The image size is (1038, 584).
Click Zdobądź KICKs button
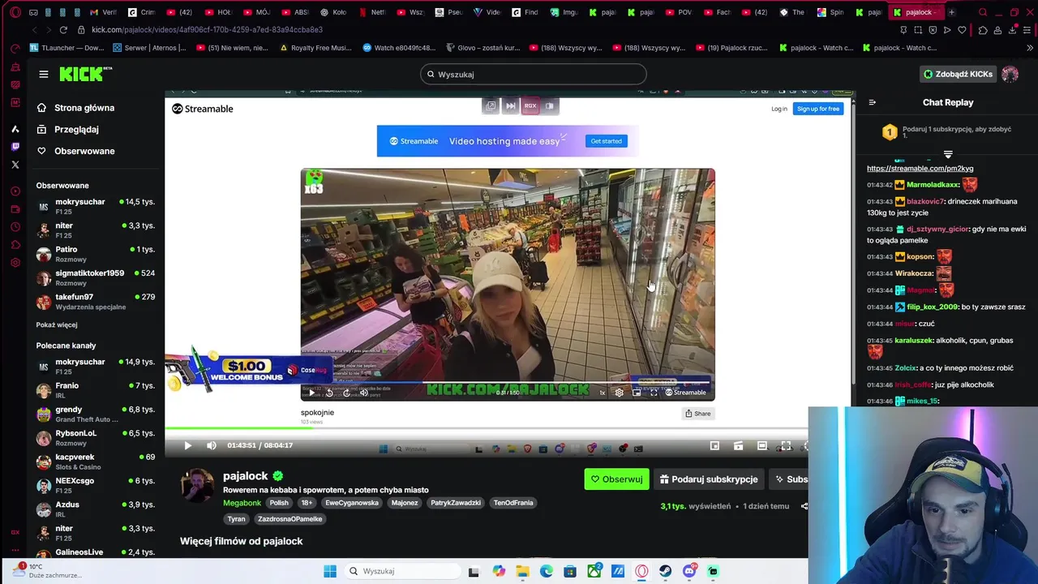click(958, 74)
